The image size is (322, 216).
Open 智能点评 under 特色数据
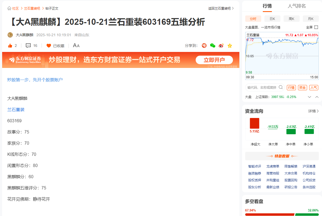click(255, 166)
